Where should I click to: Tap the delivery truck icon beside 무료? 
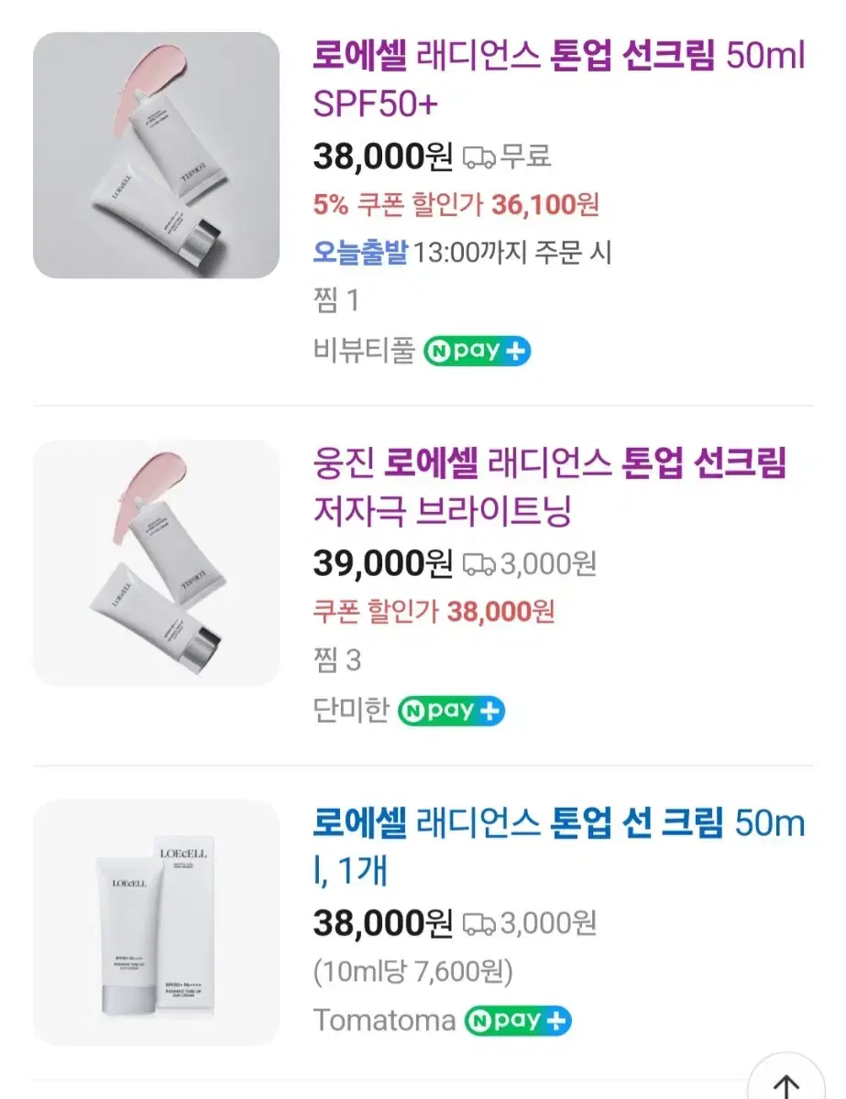(x=478, y=157)
